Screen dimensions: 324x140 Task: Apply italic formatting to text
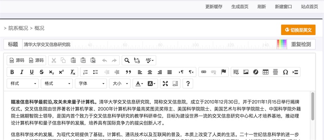(x=22, y=72)
